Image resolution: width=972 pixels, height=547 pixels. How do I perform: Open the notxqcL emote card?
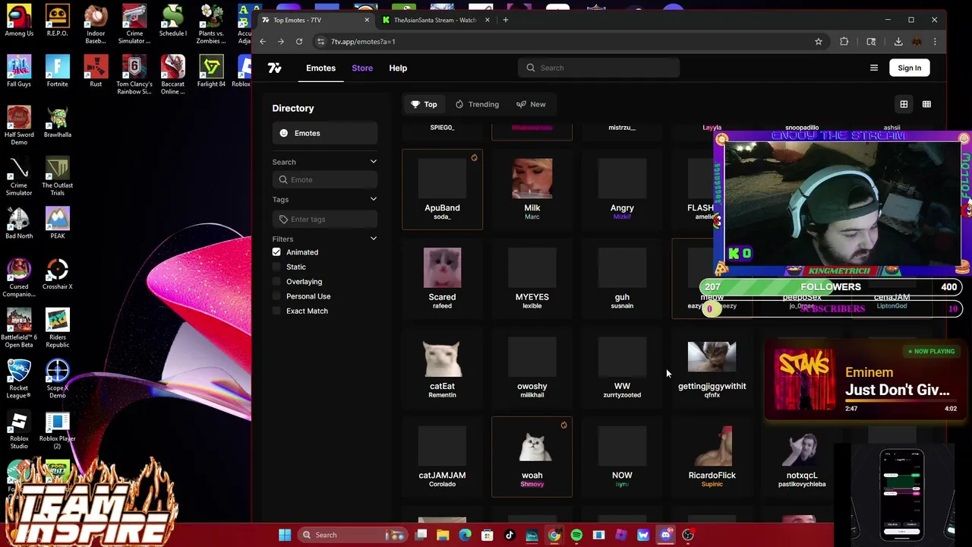click(802, 457)
